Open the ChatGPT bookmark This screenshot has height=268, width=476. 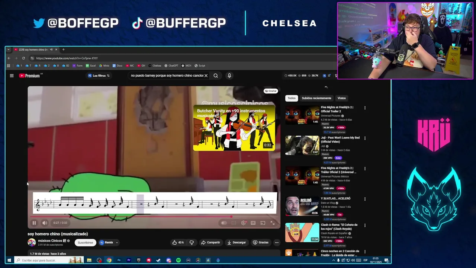coord(171,66)
